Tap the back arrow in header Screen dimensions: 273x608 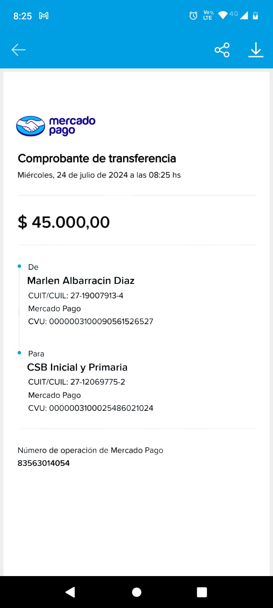18,50
